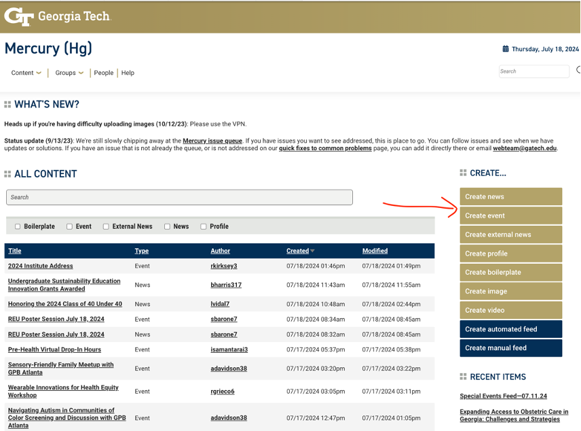Open the REU Poster Session Event entry
Viewport: 581px width, 431px height.
(x=56, y=319)
